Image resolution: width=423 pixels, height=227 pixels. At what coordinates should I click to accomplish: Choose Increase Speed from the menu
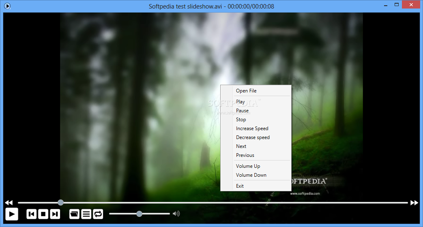(x=256, y=128)
